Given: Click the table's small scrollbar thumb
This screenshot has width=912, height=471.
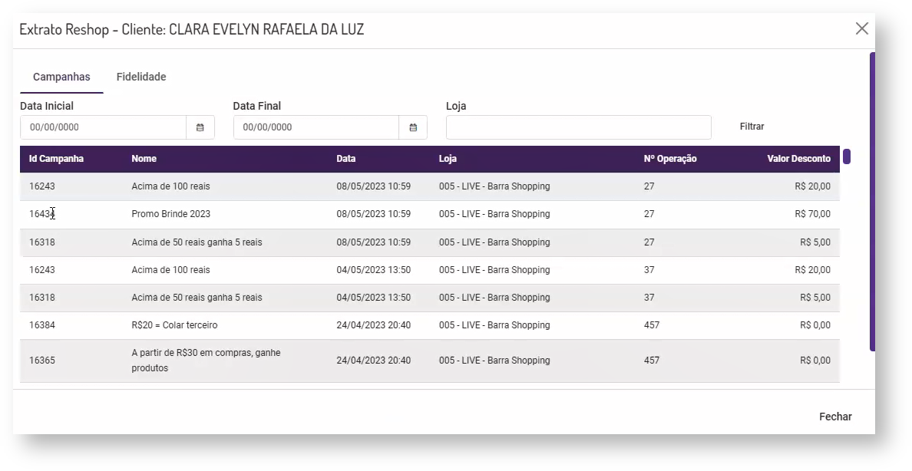Looking at the screenshot, I should point(847,156).
